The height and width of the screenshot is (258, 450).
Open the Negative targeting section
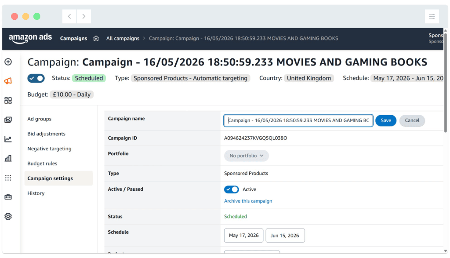click(49, 149)
